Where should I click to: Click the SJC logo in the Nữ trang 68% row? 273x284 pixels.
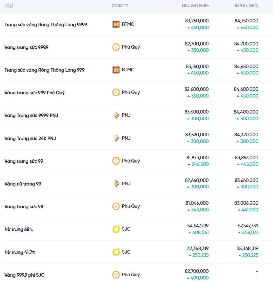click(x=116, y=229)
